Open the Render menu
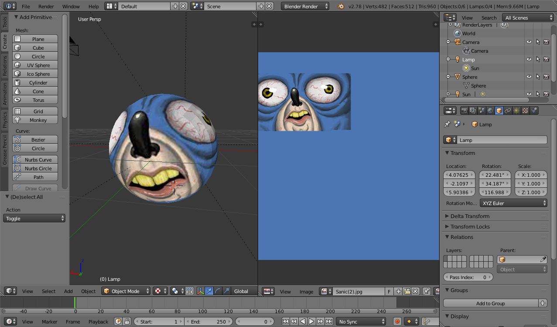The height and width of the screenshot is (327, 557). coord(46,7)
